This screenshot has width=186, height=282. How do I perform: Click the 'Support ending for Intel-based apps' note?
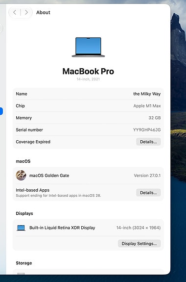[58, 196]
